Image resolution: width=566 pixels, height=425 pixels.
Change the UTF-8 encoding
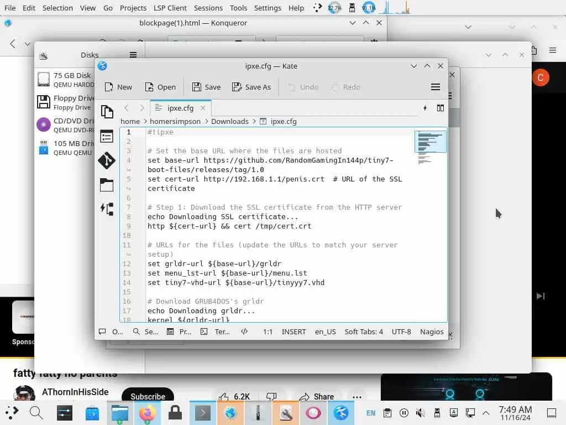(x=401, y=331)
